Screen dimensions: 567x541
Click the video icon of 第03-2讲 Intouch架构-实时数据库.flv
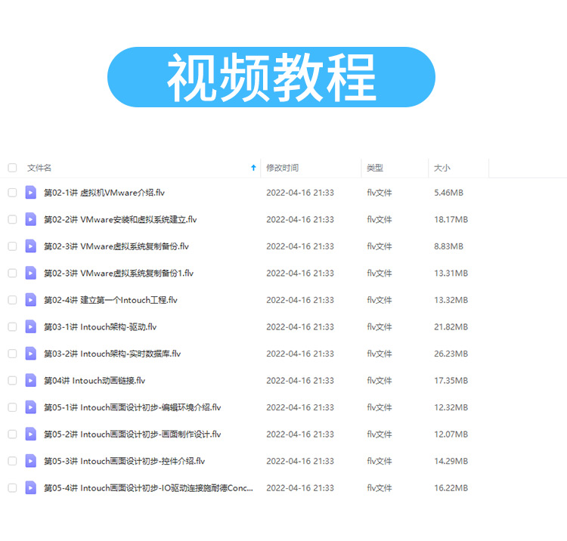click(x=31, y=354)
